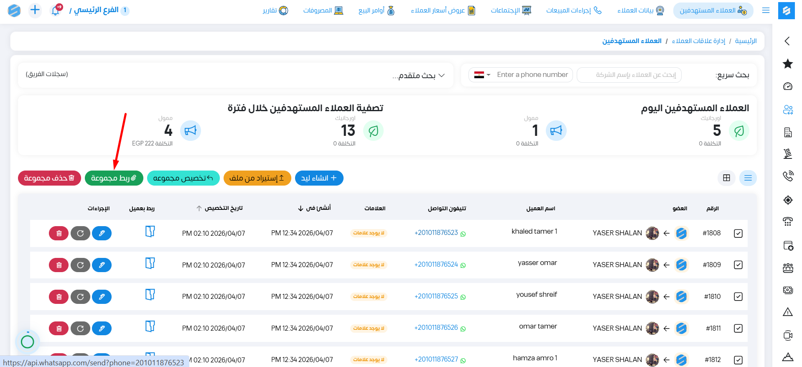802x367 pixels.
Task: Click the red حذف مجموعة button
Action: (x=49, y=178)
